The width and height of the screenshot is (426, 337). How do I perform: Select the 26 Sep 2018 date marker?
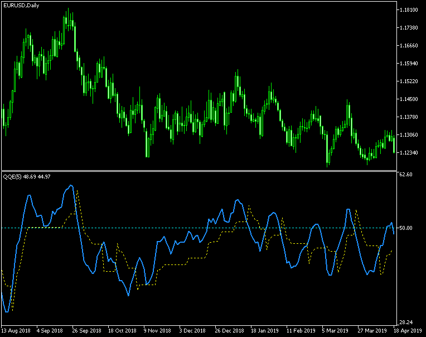86,331
